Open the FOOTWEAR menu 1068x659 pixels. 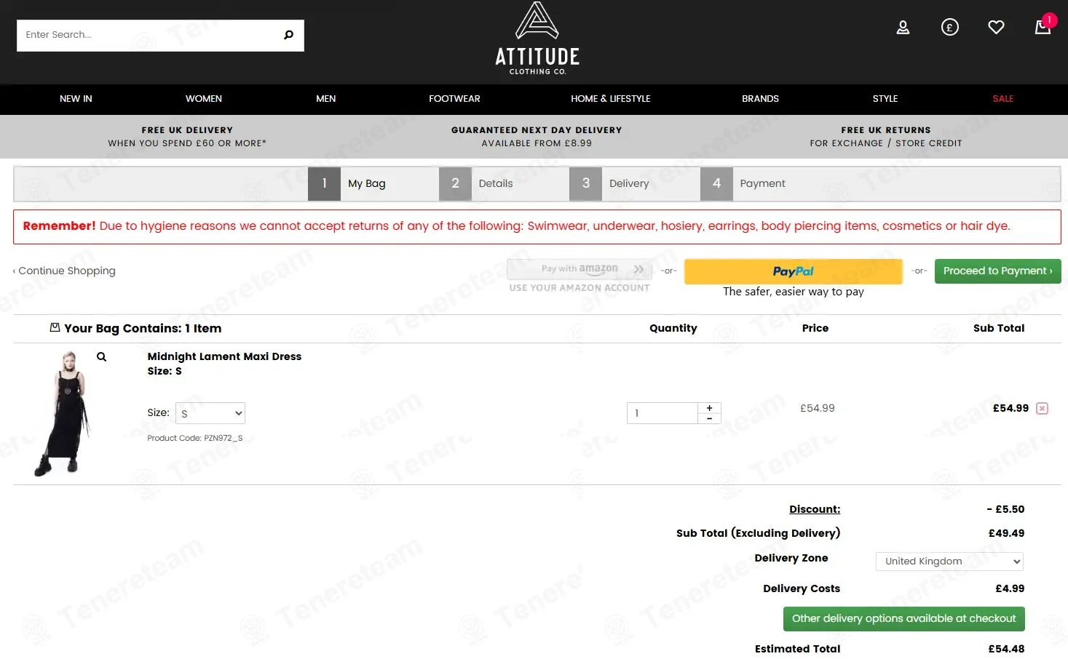click(454, 99)
